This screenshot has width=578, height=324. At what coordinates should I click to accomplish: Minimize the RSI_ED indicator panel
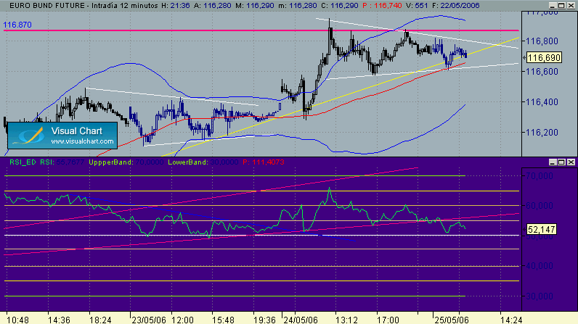pyautogui.click(x=552, y=162)
